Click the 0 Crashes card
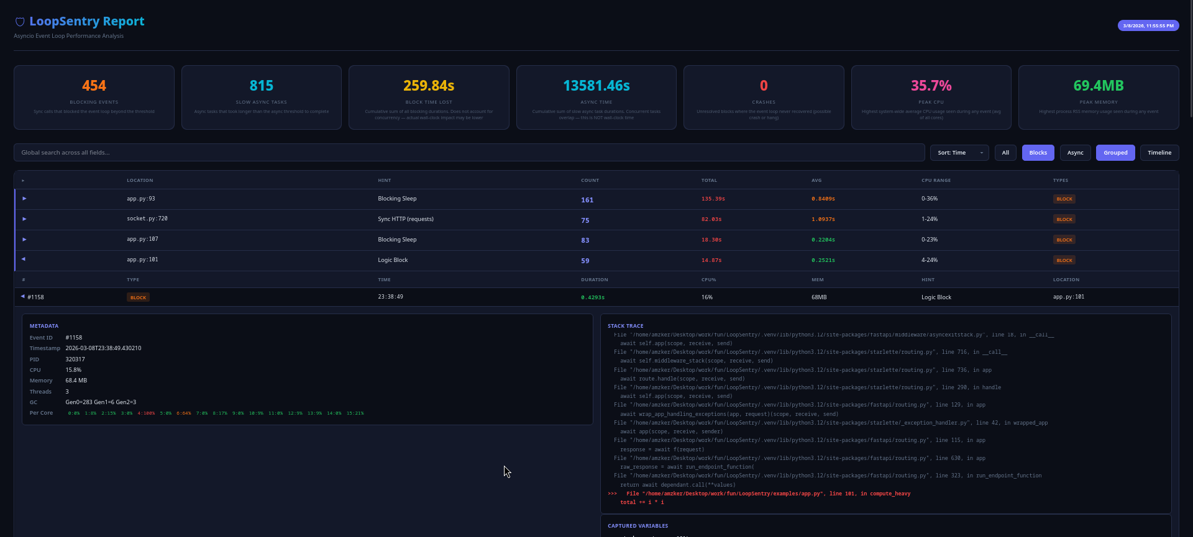Image resolution: width=1193 pixels, height=537 pixels. (764, 97)
